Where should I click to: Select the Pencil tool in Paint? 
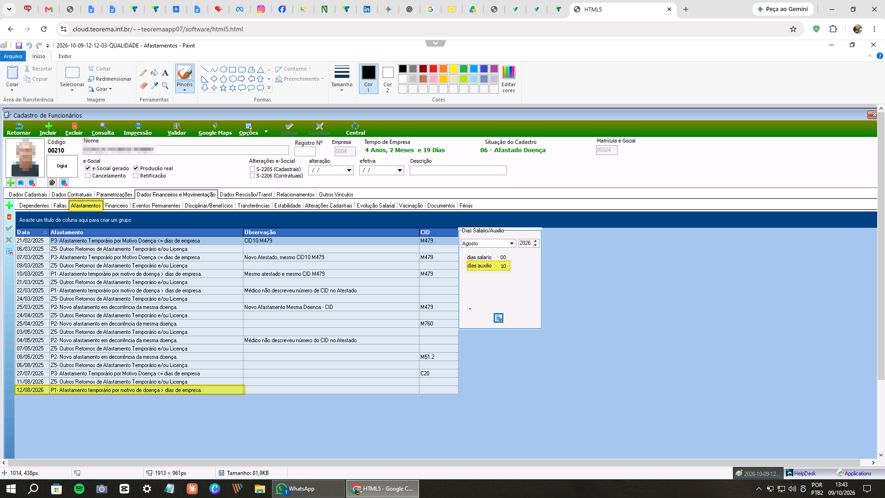[x=143, y=72]
